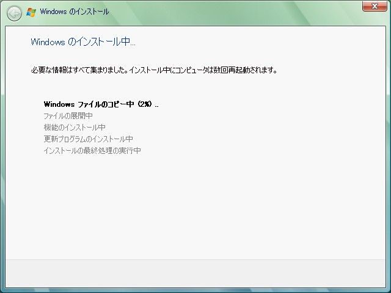
Task: Click the Windows flag logo in title bar
Action: tap(31, 12)
